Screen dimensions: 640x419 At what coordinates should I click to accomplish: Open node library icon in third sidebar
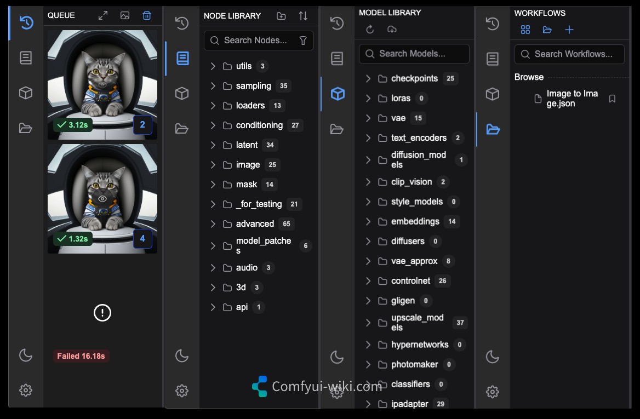coord(337,59)
